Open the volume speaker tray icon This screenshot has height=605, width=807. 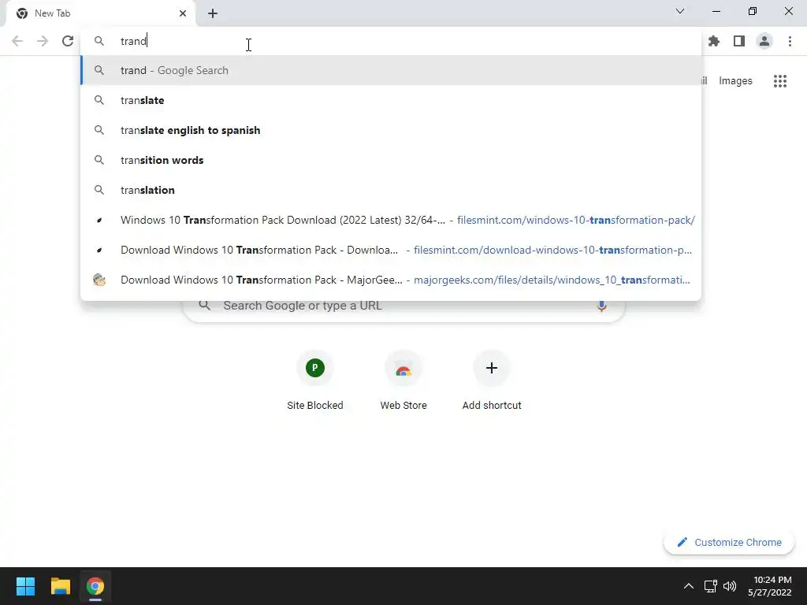[x=730, y=586]
